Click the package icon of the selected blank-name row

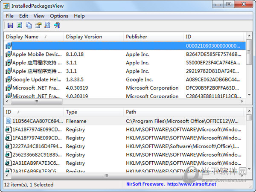[9, 46]
